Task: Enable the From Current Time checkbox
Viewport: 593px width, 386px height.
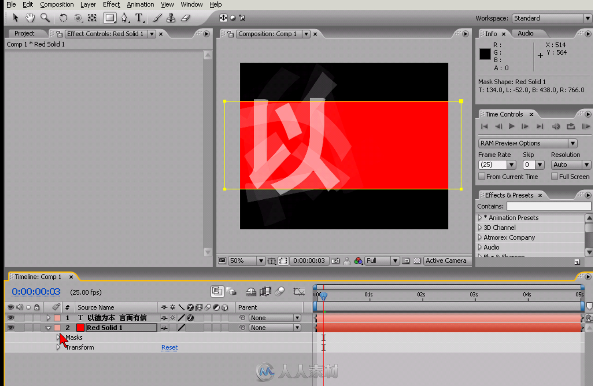Action: coord(482,176)
